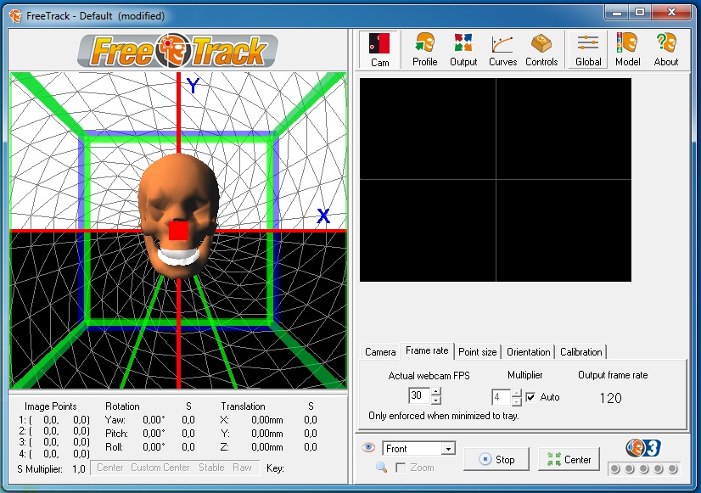The width and height of the screenshot is (701, 493).
Task: Decrease the Actual webcam FPS value
Action: point(436,401)
